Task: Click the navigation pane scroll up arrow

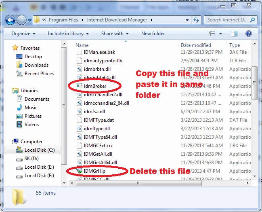Action: click(64, 44)
